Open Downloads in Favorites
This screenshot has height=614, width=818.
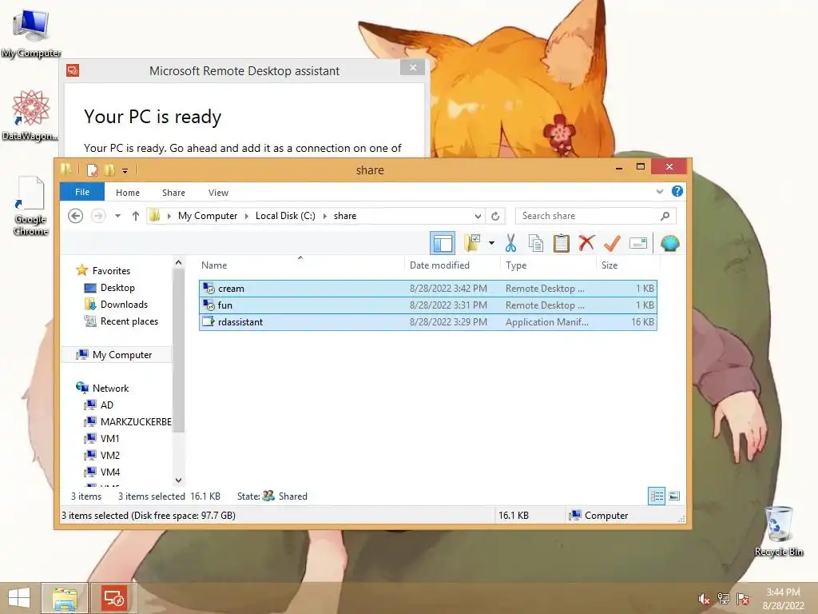tap(124, 305)
